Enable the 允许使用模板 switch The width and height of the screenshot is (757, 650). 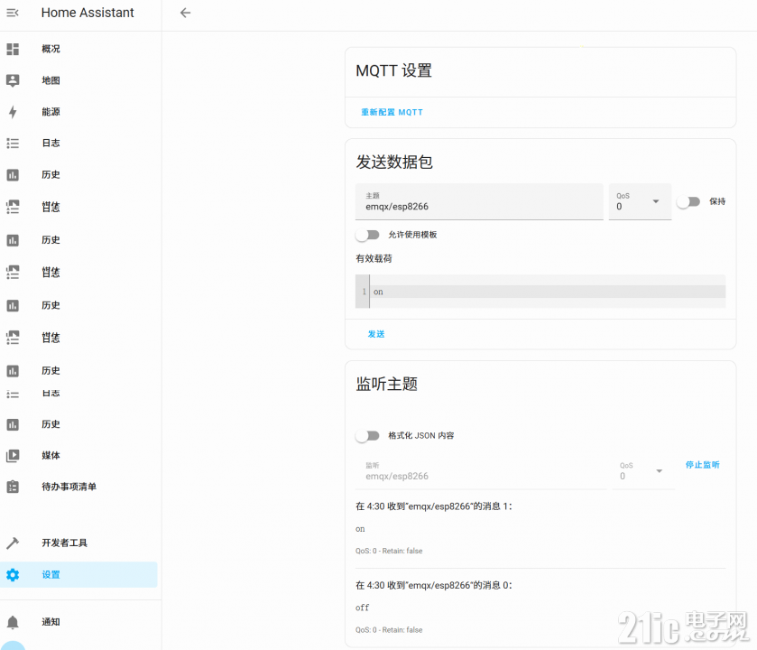pos(367,236)
